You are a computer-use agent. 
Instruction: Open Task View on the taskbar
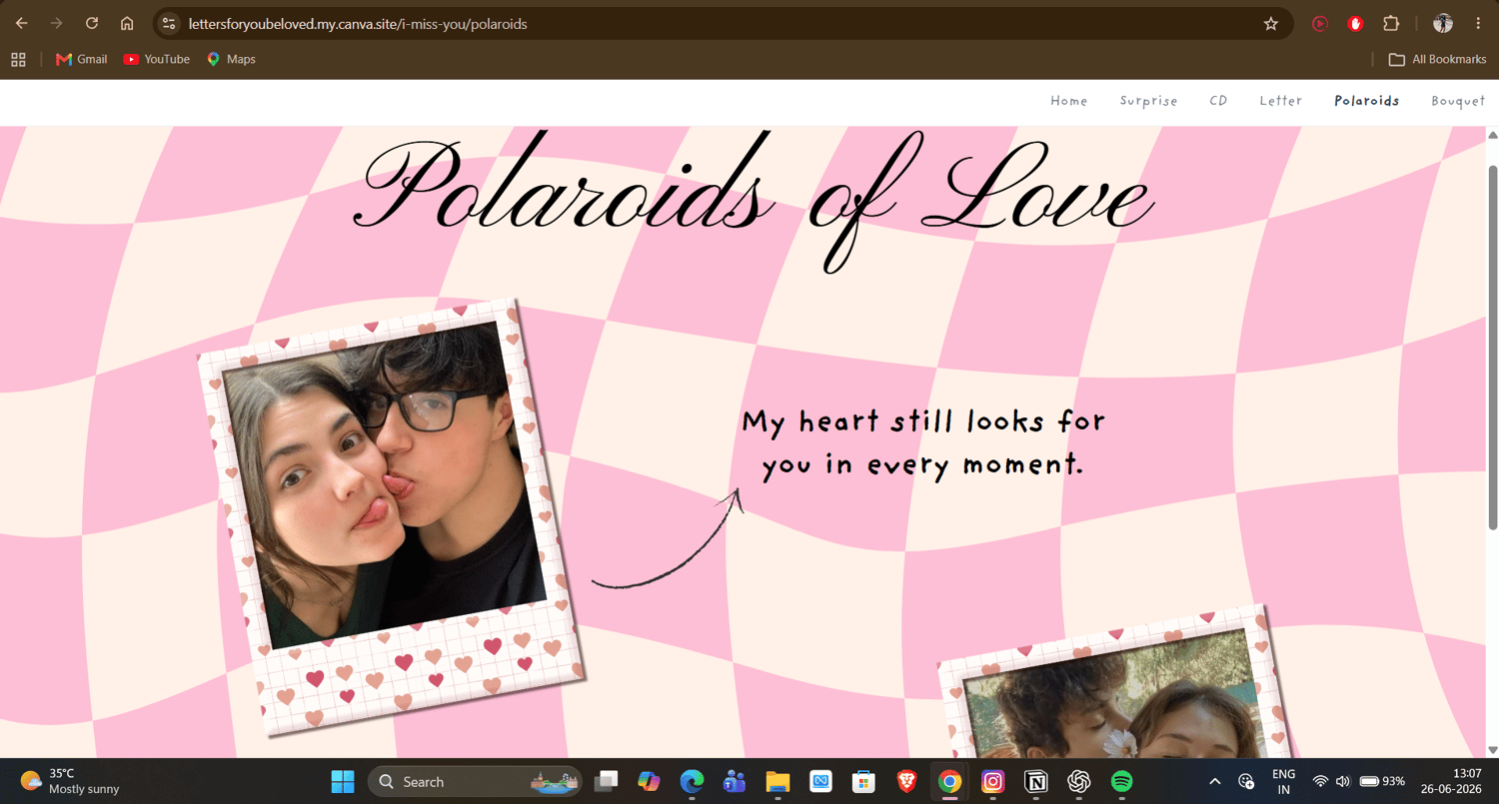[x=605, y=781]
